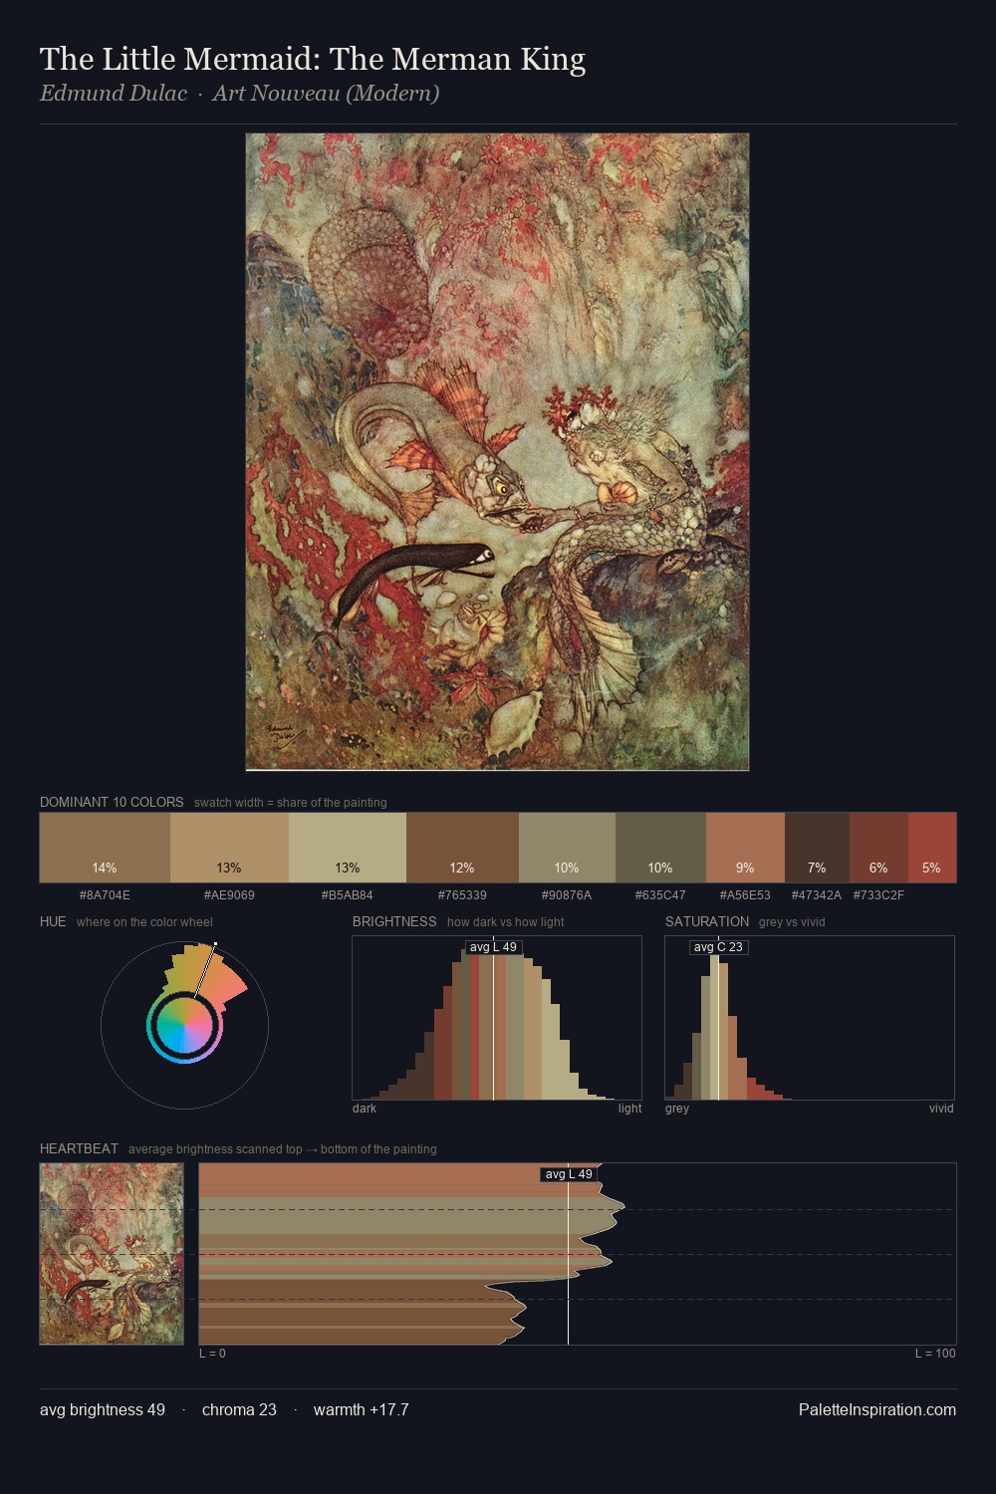Viewport: 996px width, 1494px height.
Task: Click the dark axis label under brightness
Action: tap(365, 1109)
